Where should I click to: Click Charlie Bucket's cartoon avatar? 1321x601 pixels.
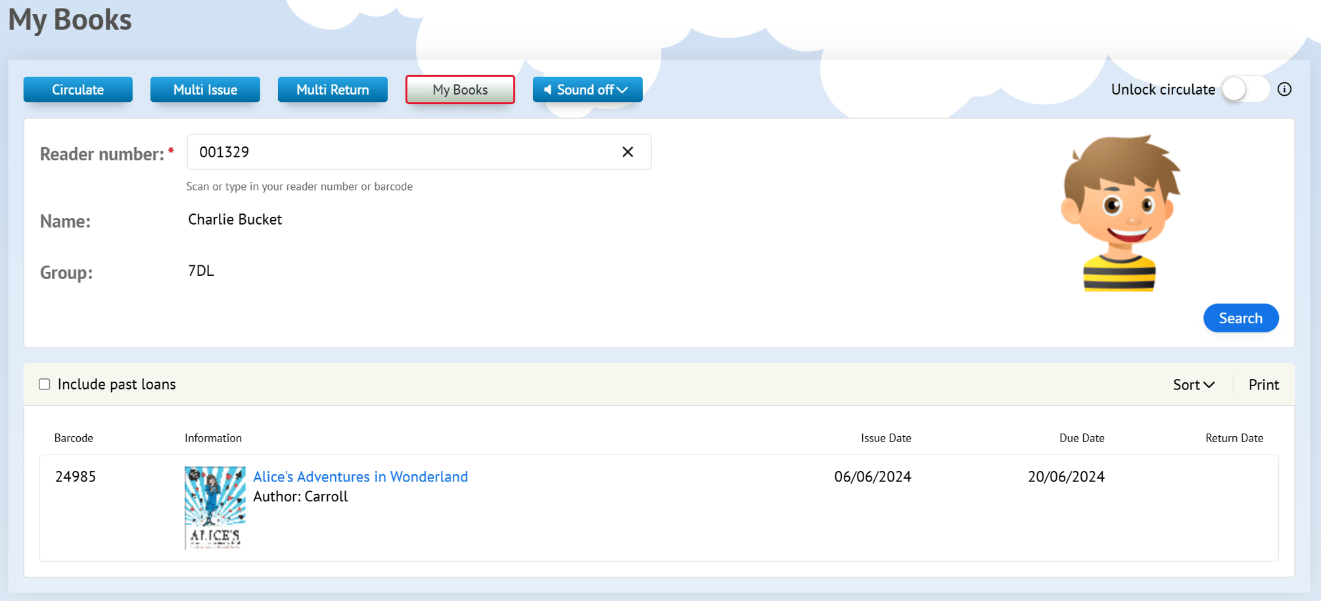point(1120,213)
